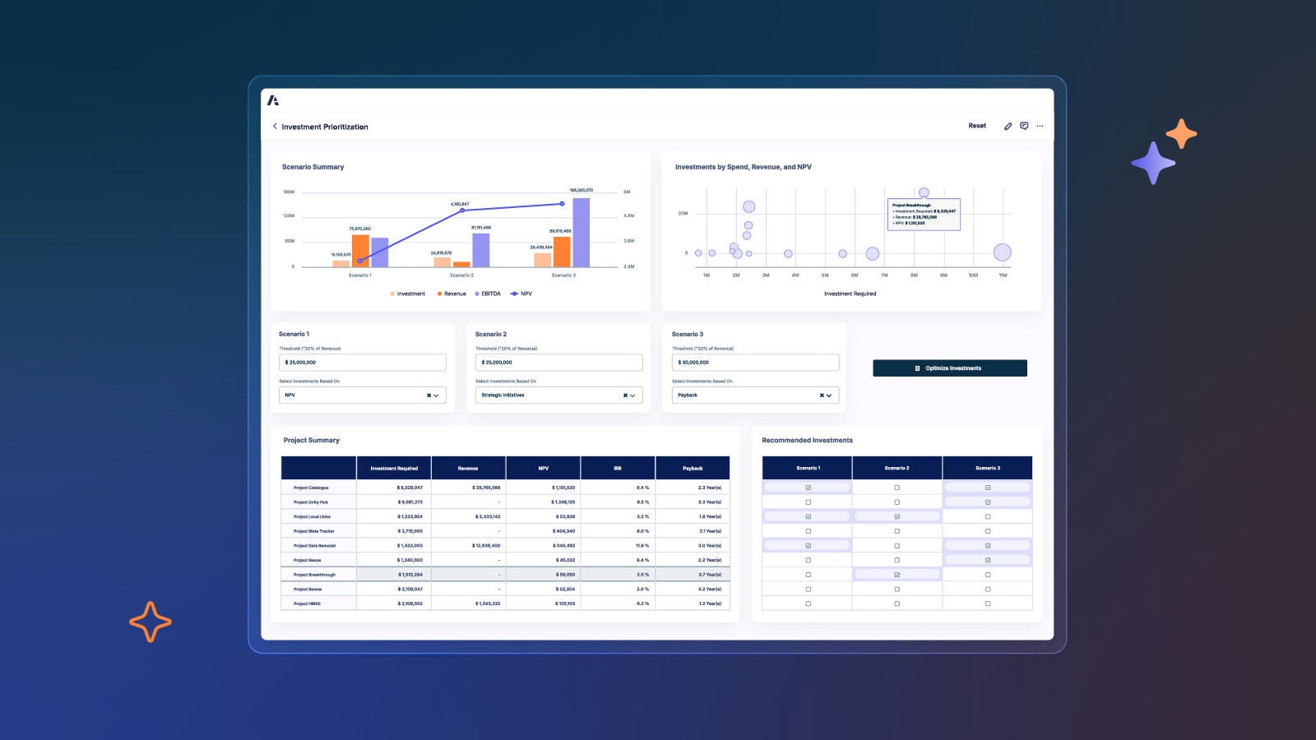Check Scenario 2 checkbox in Project Catalogue row
This screenshot has height=740, width=1316.
[x=897, y=488]
